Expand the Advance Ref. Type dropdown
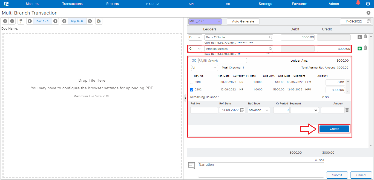The height and width of the screenshot is (180, 374). pyautogui.click(x=259, y=110)
